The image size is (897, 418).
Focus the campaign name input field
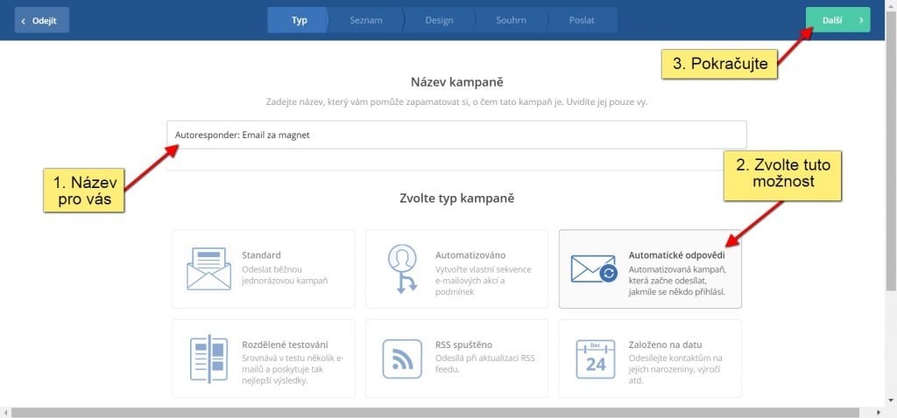456,135
